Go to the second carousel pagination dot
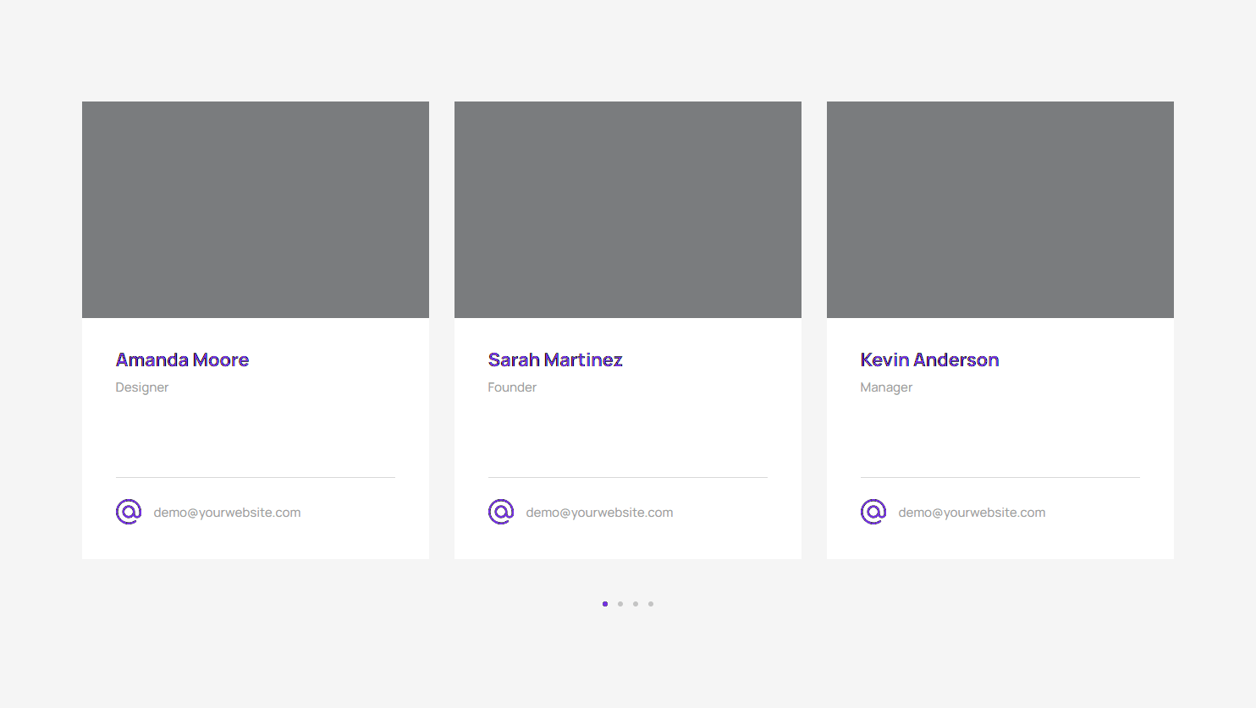This screenshot has height=708, width=1256. (620, 604)
